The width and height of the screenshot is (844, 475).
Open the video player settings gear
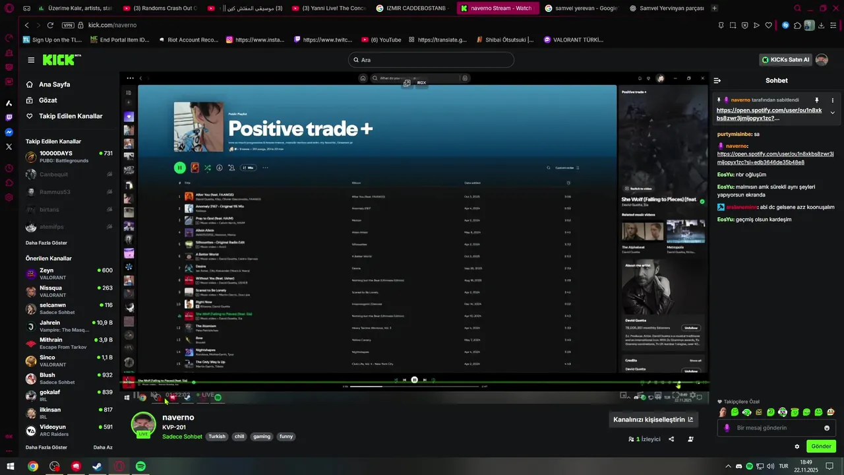point(692,395)
